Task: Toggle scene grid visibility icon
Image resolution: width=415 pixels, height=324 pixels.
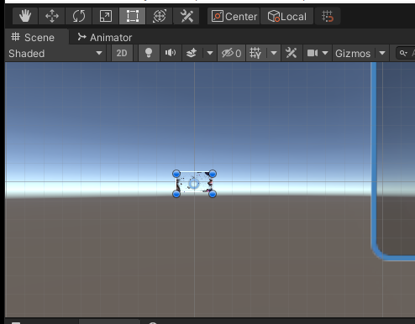Action: (255, 53)
